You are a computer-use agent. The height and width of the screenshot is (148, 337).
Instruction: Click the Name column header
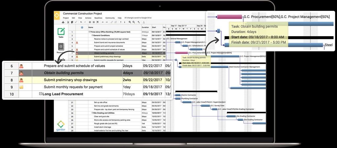[115, 27]
